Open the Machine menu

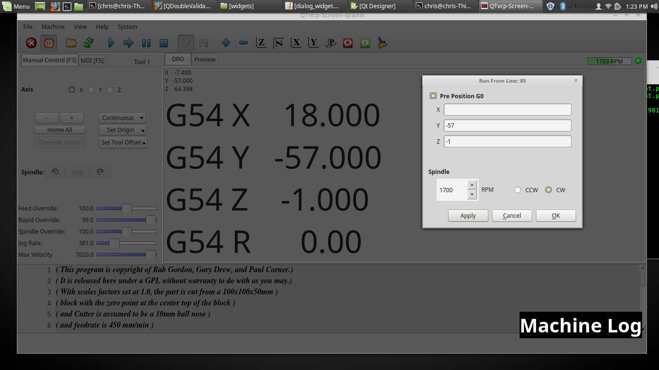click(53, 26)
